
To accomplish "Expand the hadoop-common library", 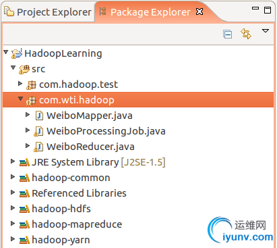I will 13,177.
